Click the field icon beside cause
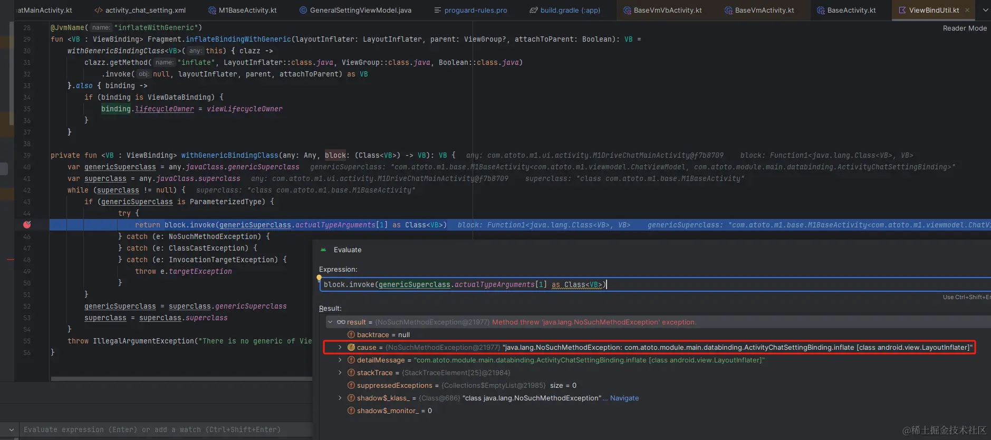This screenshot has height=440, width=991. point(351,347)
